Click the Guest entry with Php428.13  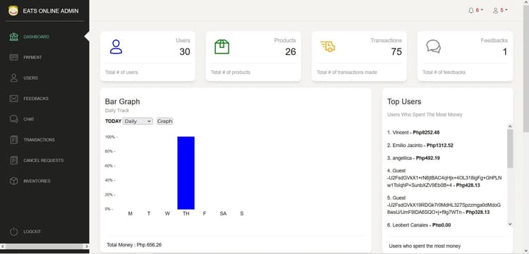click(444, 178)
